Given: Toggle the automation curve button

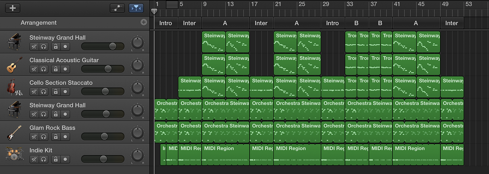Looking at the screenshot, I should [117, 8].
